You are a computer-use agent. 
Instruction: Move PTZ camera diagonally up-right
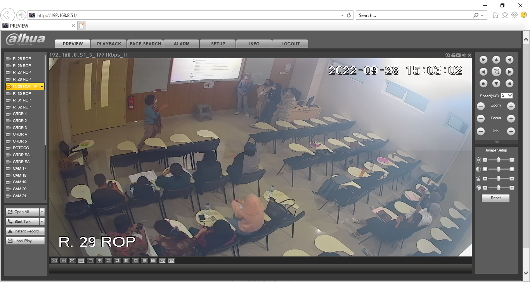pos(509,60)
